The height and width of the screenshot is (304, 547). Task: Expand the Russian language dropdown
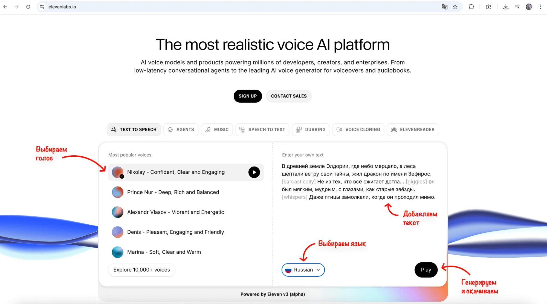303,270
